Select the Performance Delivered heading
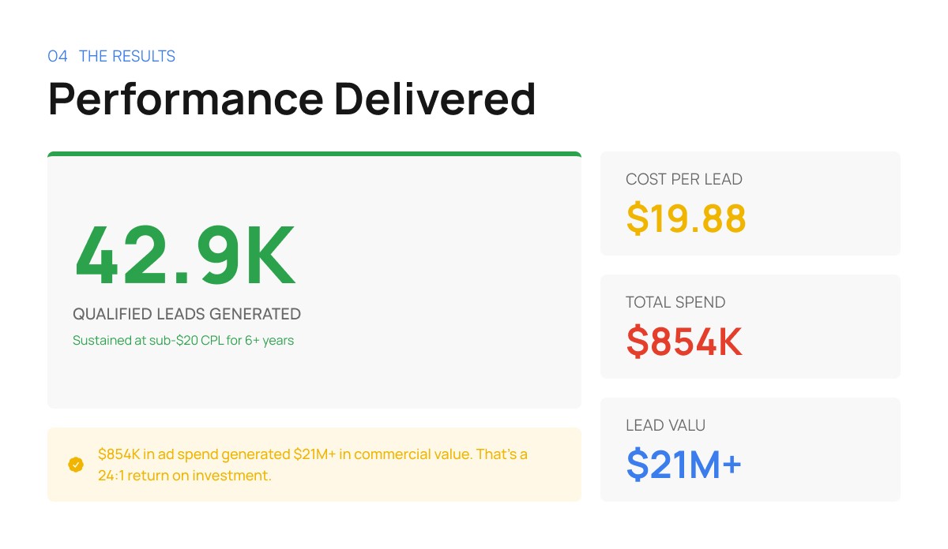Viewport: 948px width, 549px height. click(x=292, y=99)
